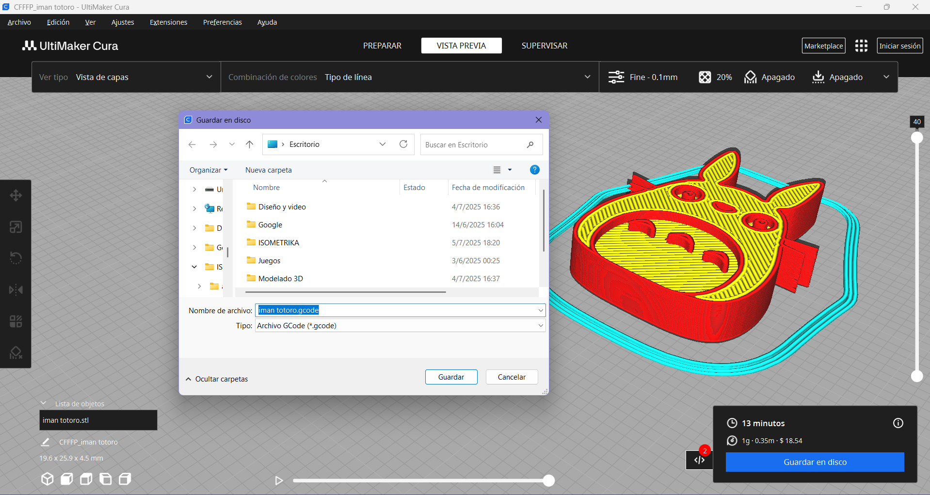Click the Nombre de archivo input field
930x495 pixels.
click(x=400, y=310)
